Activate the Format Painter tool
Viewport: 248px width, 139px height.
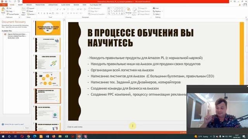pos(13,14)
